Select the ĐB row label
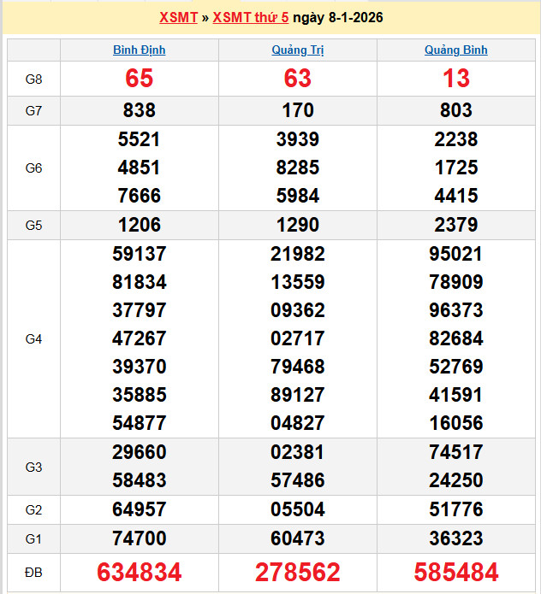 (x=33, y=572)
